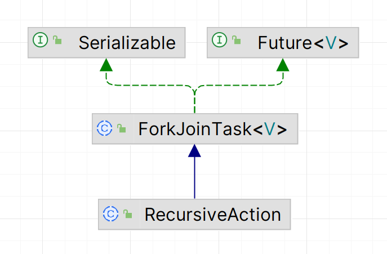
Task: Click the class icon on the ForkJoinTask node
Action: pyautogui.click(x=105, y=128)
